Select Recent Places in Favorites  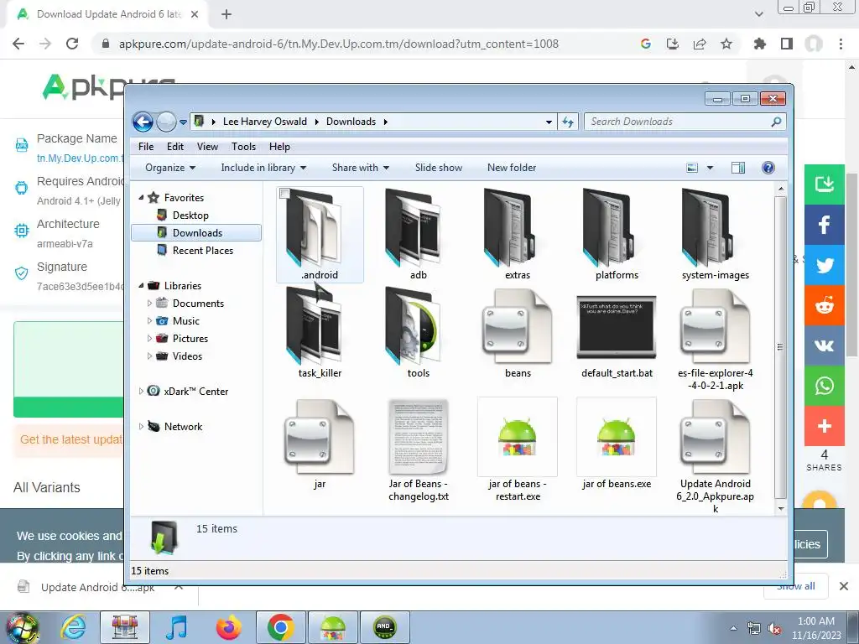[x=203, y=250]
